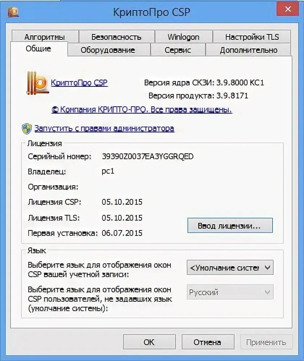Screen dimensions: 304x361
Task: Click the Владелец label
Action: pos(47,172)
